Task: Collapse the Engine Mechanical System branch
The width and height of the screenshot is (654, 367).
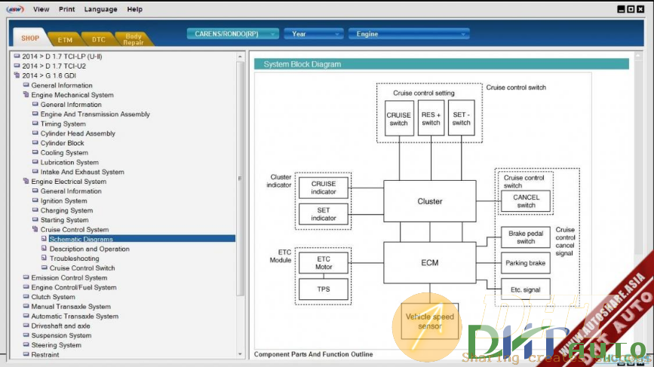Action: click(x=26, y=96)
